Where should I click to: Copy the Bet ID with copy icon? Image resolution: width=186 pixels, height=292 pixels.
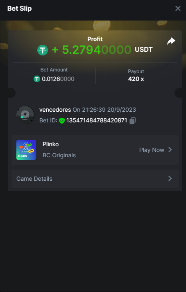click(132, 120)
